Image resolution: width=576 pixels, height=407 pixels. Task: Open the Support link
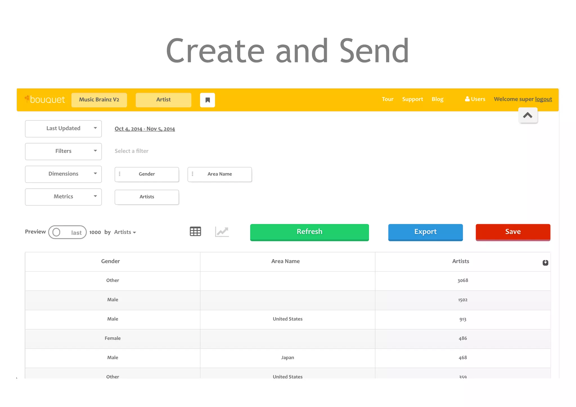pyautogui.click(x=412, y=99)
